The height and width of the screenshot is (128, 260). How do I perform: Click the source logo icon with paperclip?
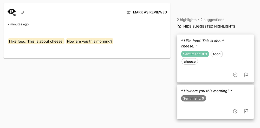(12, 12)
